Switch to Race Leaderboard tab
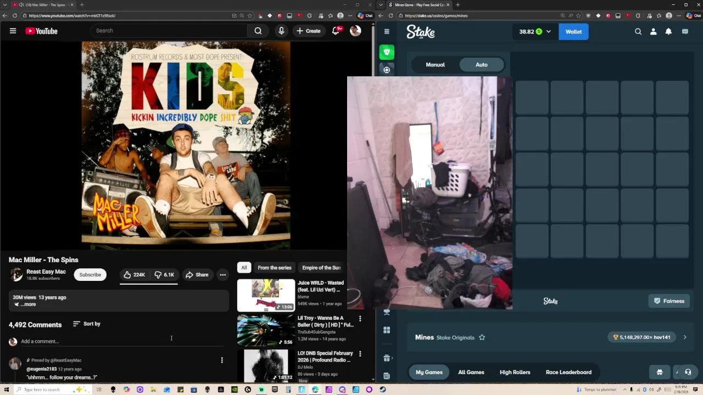The width and height of the screenshot is (703, 395). point(568,372)
